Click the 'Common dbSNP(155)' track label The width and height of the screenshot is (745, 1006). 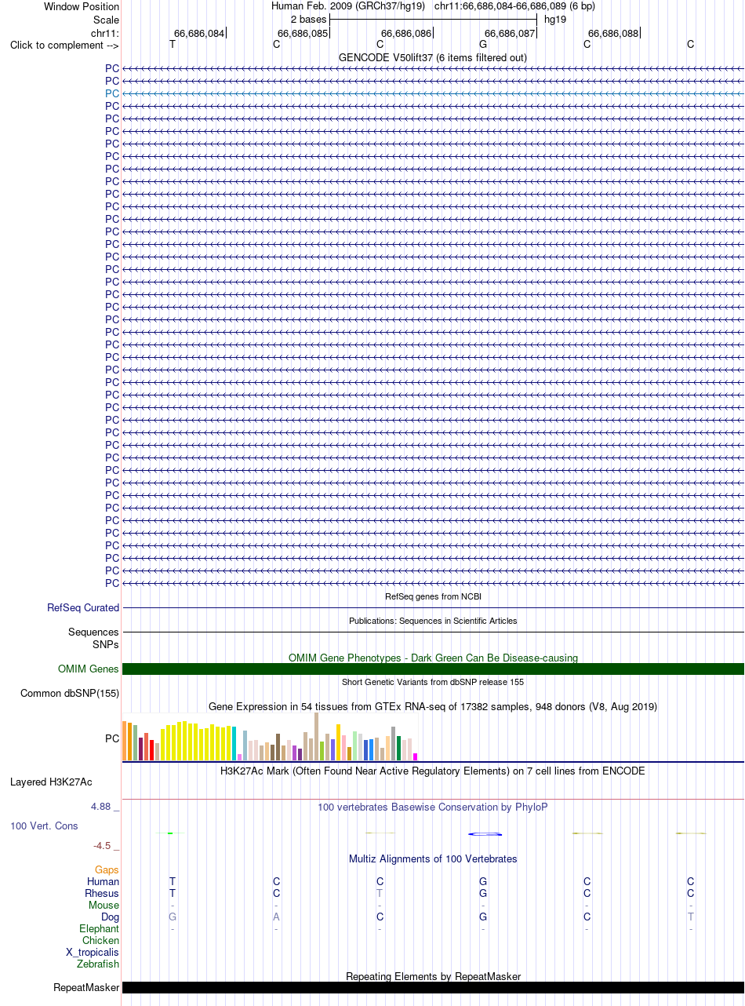coord(70,694)
